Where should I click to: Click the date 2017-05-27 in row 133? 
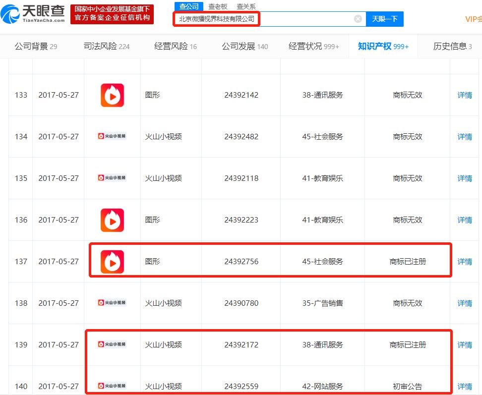pos(59,95)
